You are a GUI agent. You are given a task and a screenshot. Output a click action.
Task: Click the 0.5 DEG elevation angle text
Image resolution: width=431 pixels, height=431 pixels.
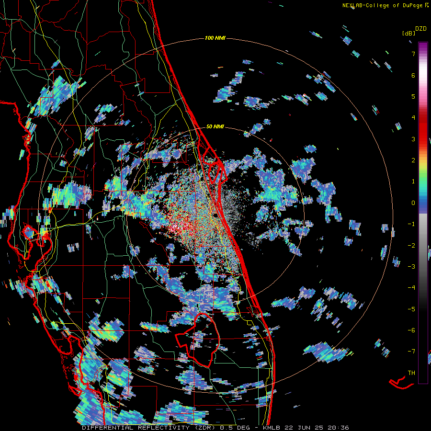235,428
